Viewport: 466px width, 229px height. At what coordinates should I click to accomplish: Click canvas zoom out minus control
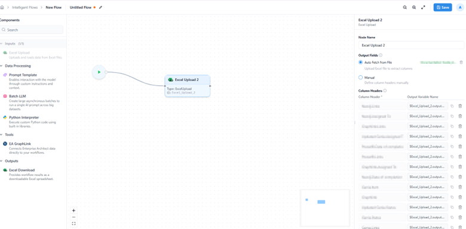click(73, 217)
